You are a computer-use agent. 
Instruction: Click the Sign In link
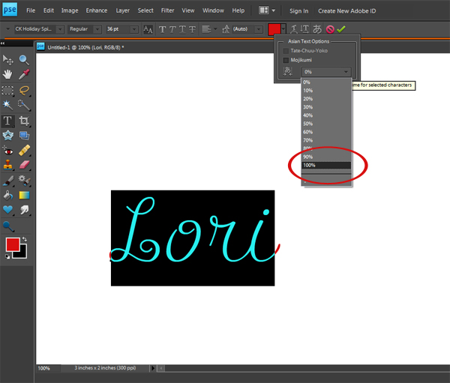298,11
